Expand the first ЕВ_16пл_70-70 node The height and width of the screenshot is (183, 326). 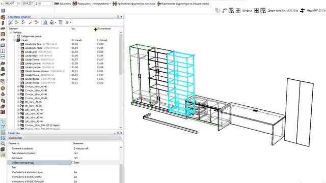click(18, 102)
